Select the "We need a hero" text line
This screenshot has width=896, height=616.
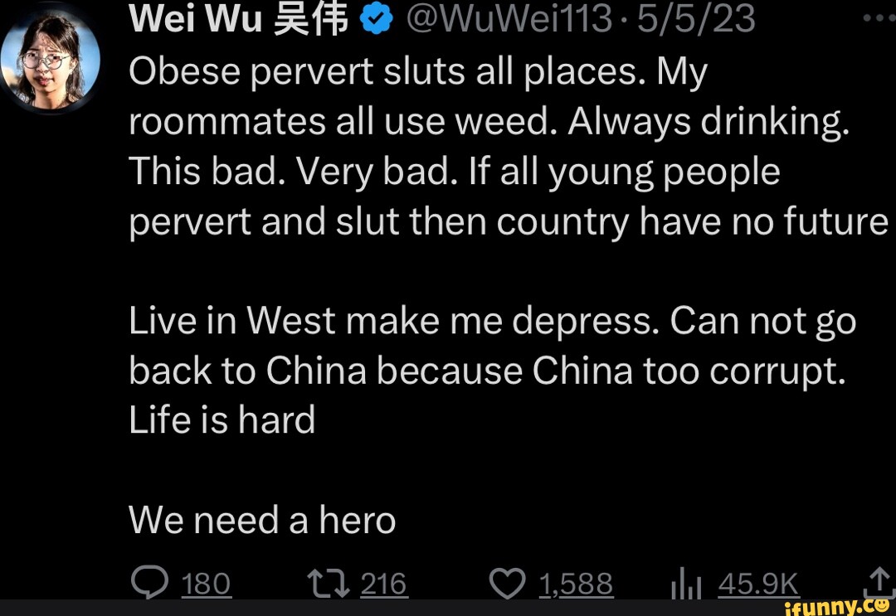tap(262, 520)
